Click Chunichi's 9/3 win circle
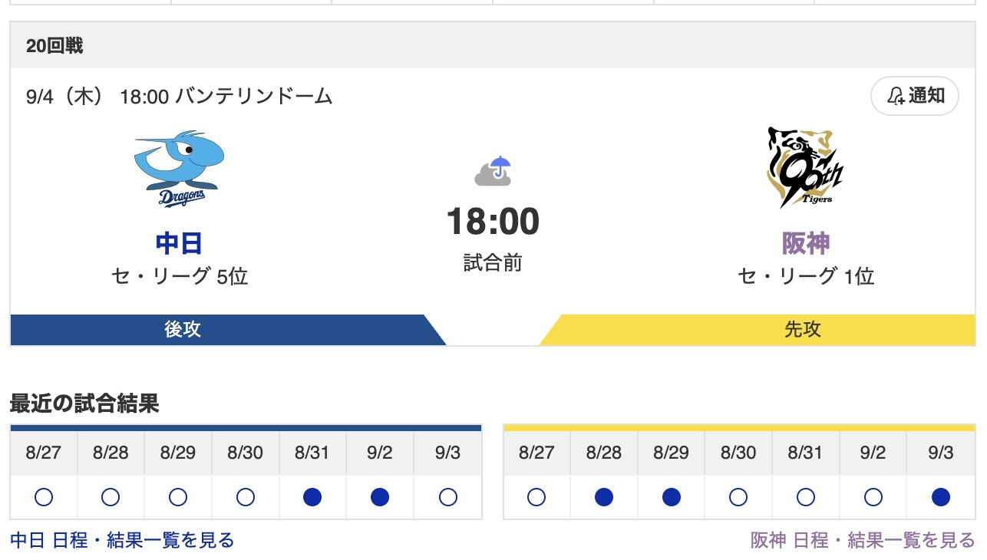The height and width of the screenshot is (560, 987). [447, 498]
